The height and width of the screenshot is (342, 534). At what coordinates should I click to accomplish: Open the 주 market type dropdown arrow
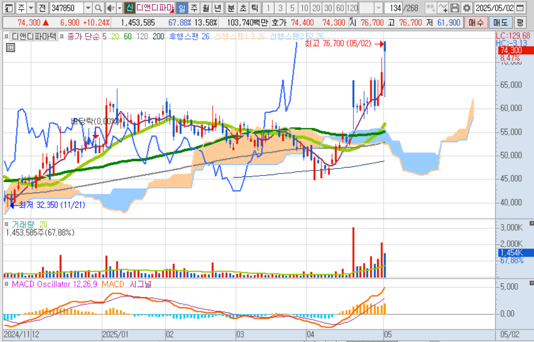31,8
